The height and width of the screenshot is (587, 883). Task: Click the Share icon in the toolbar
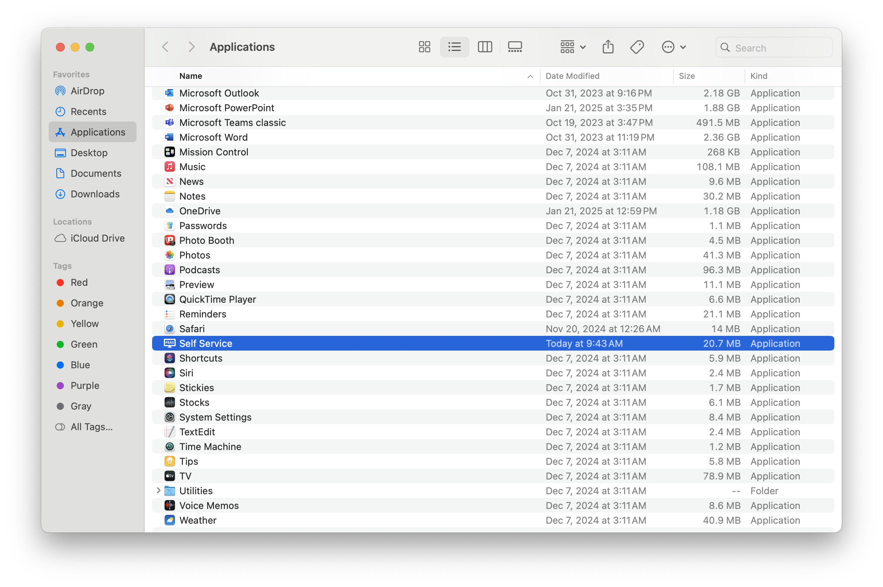pyautogui.click(x=608, y=47)
